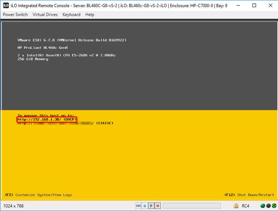Open the Keyboard menu
The width and height of the screenshot is (278, 211).
pos(72,14)
